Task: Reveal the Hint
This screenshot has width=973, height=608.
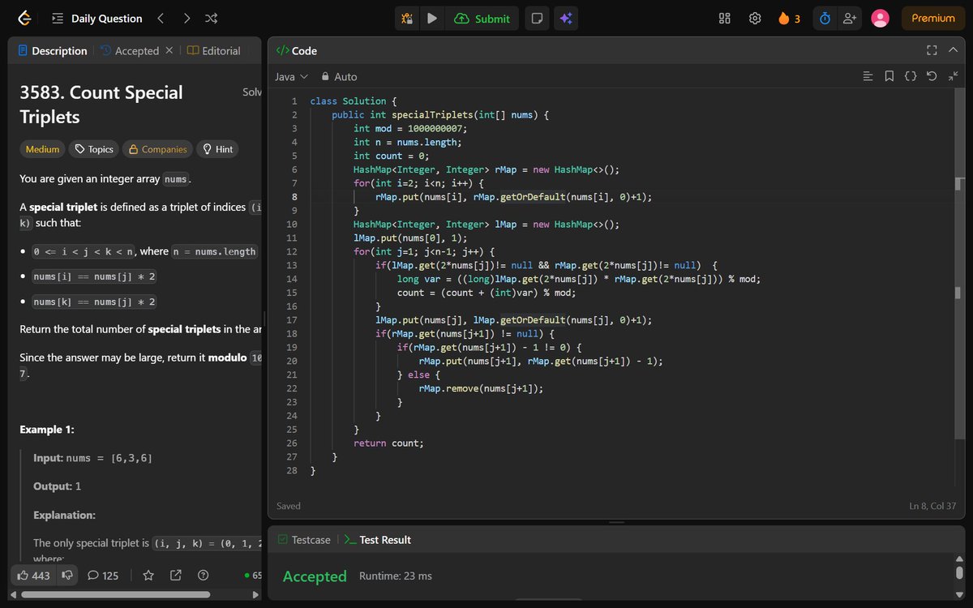Action: click(218, 149)
